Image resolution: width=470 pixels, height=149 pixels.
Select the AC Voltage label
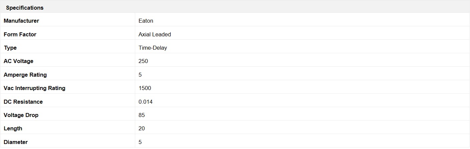[19, 61]
